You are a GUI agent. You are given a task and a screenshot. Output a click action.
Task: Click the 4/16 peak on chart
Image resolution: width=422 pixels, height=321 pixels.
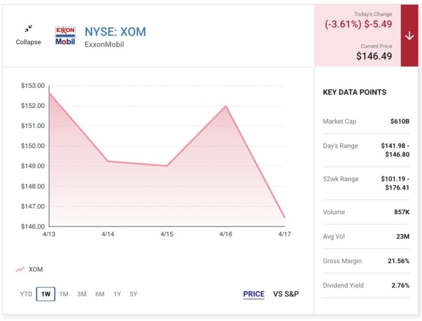tap(226, 106)
